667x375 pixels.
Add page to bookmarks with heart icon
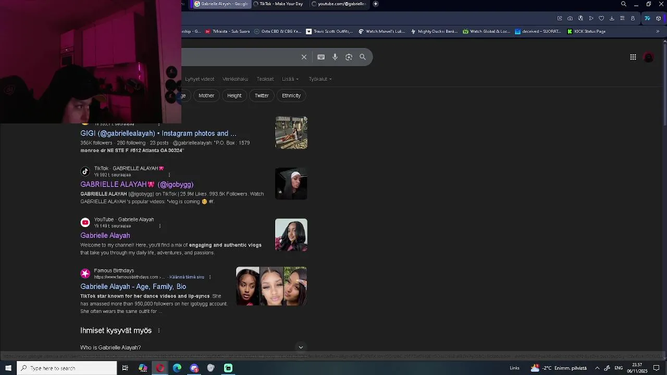(x=601, y=18)
